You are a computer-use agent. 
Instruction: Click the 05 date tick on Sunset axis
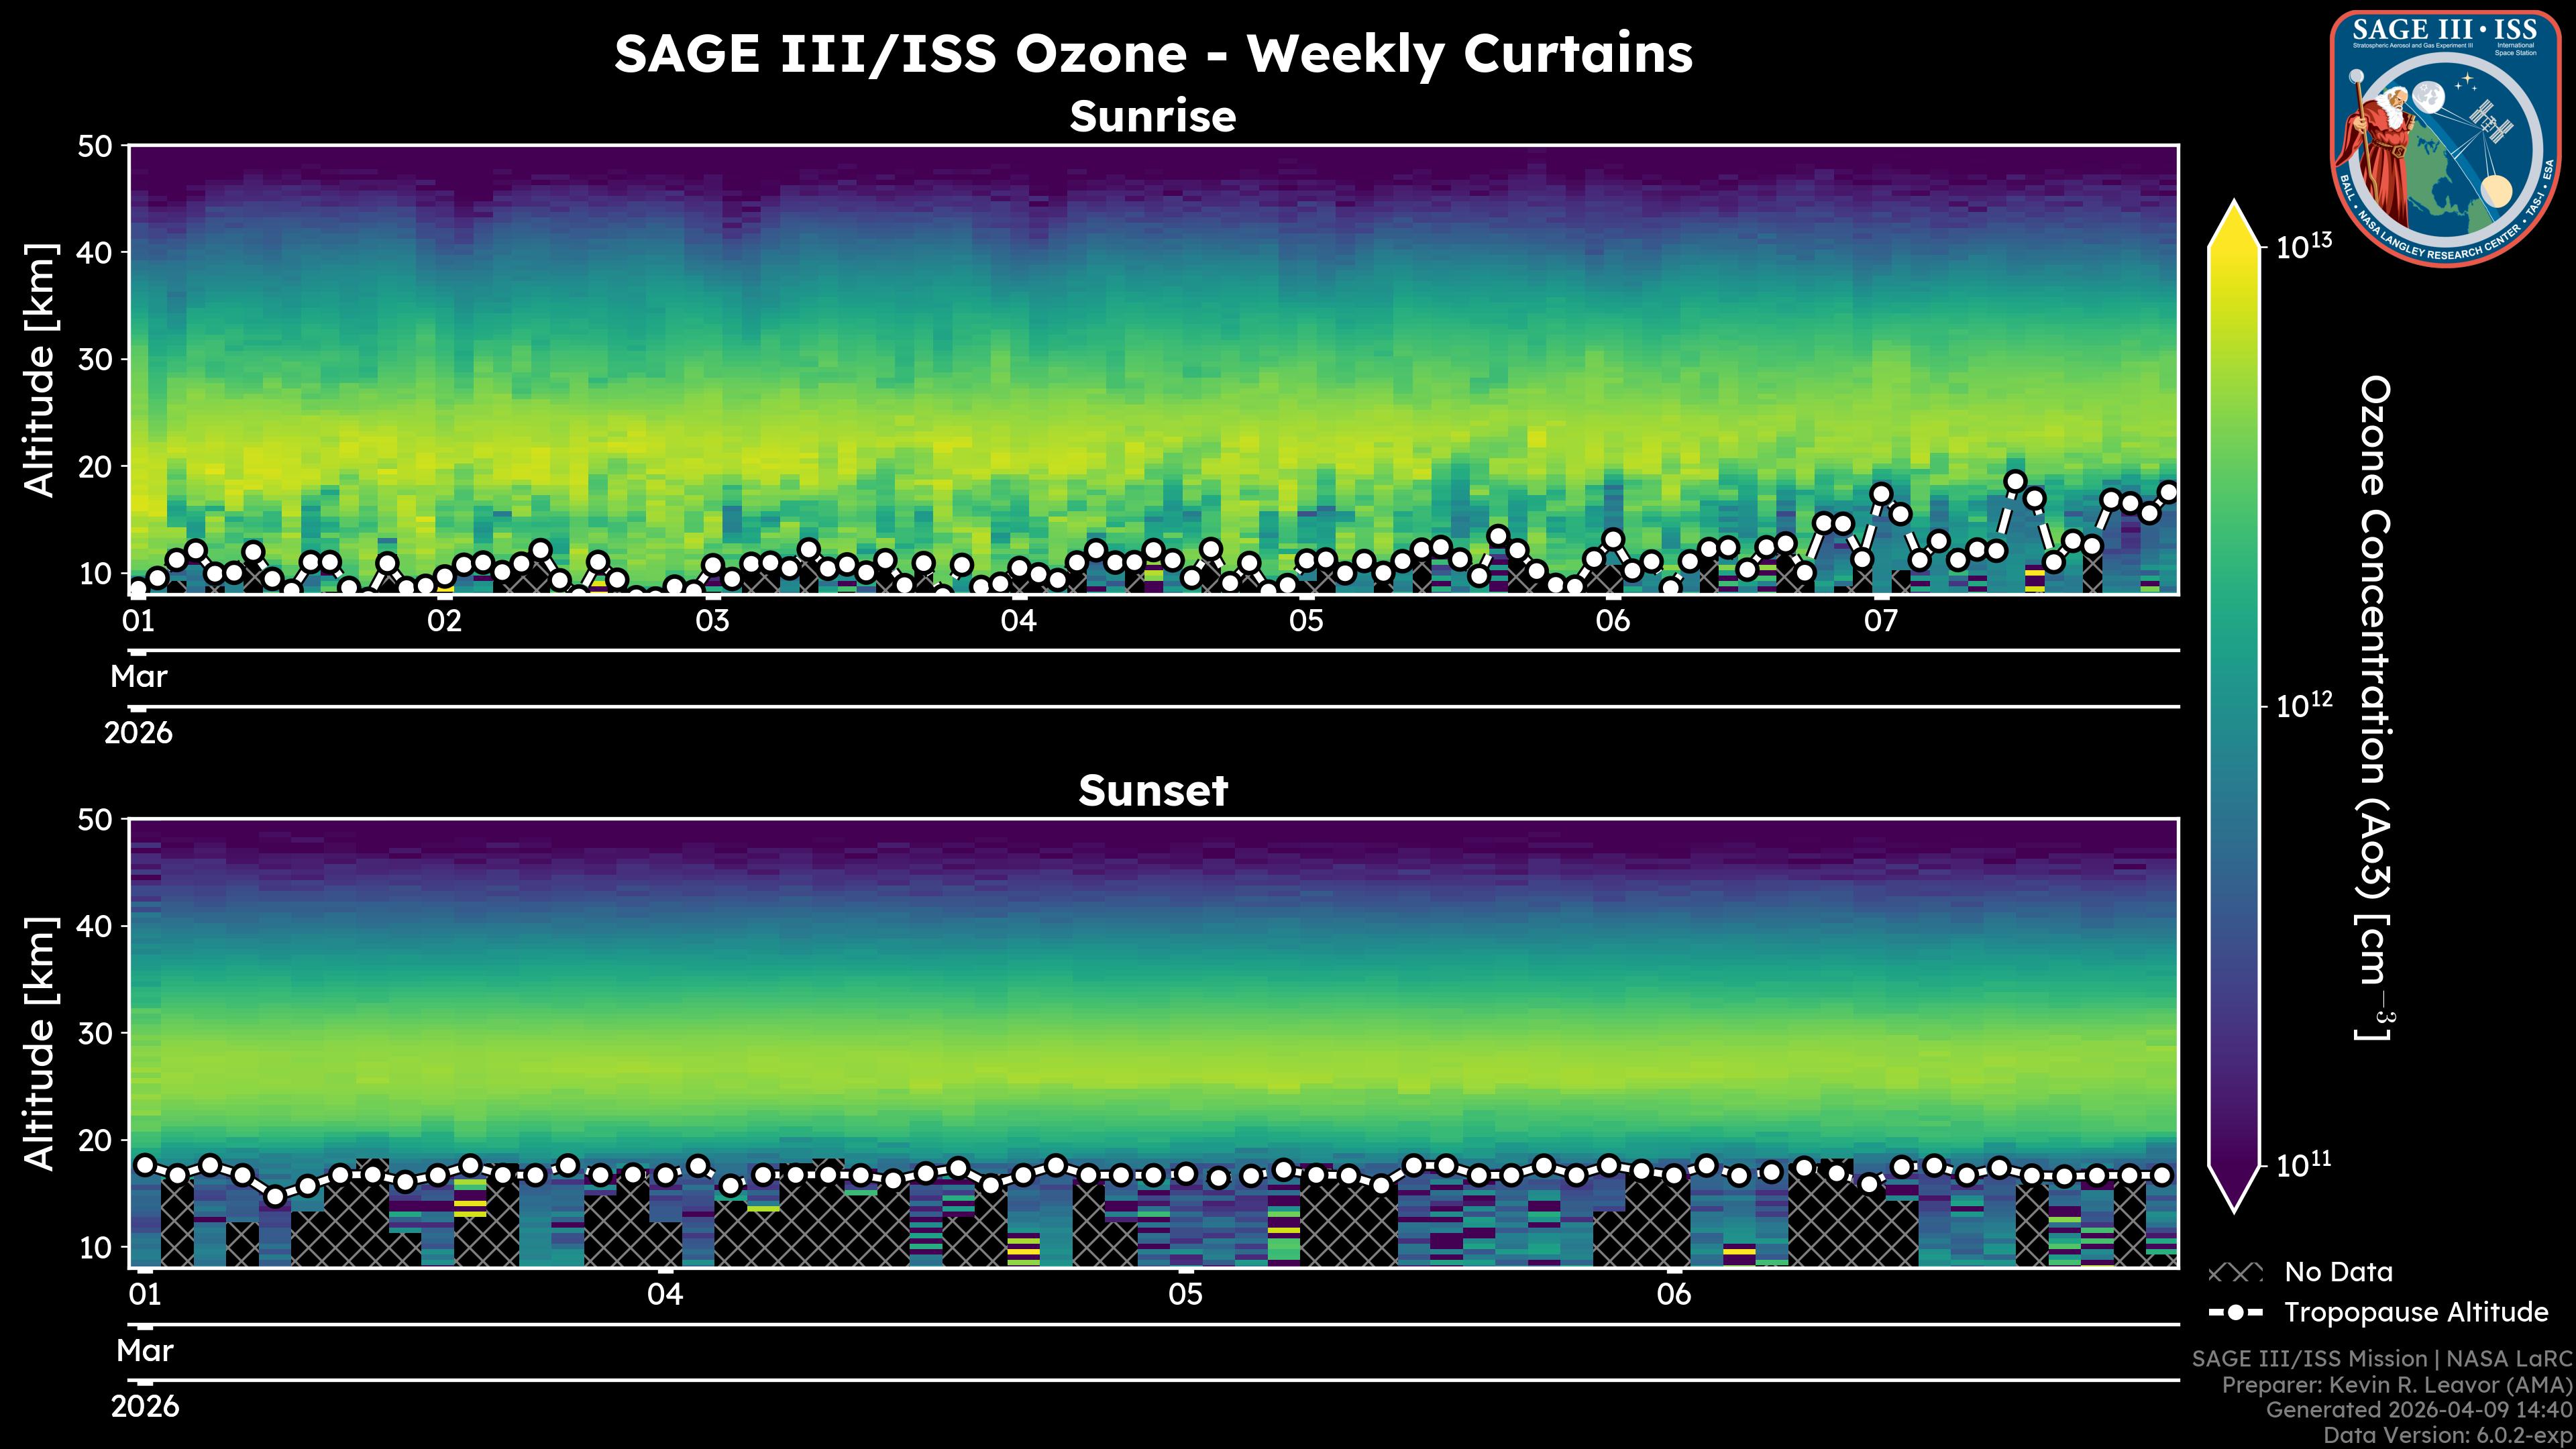(x=1185, y=1295)
